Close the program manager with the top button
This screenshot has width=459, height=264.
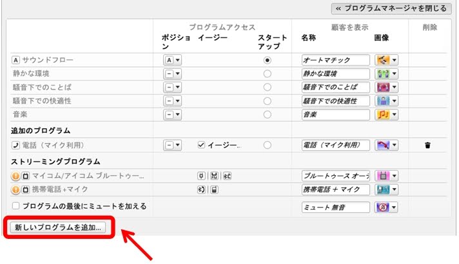391,8
